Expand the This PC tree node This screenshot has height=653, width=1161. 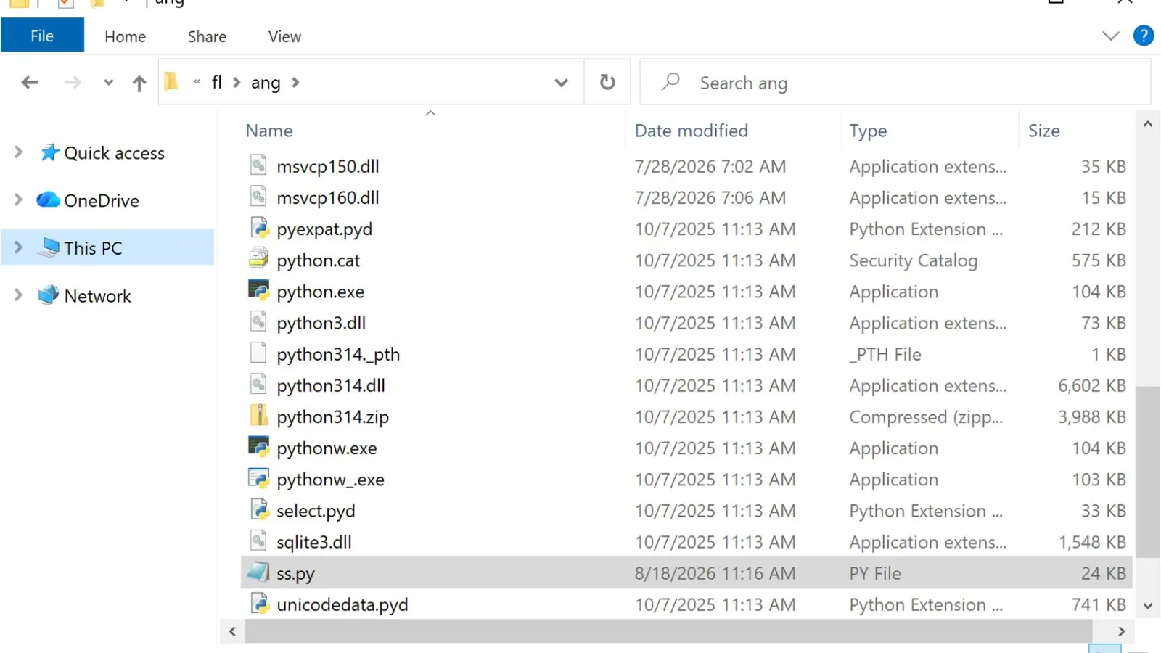click(18, 247)
